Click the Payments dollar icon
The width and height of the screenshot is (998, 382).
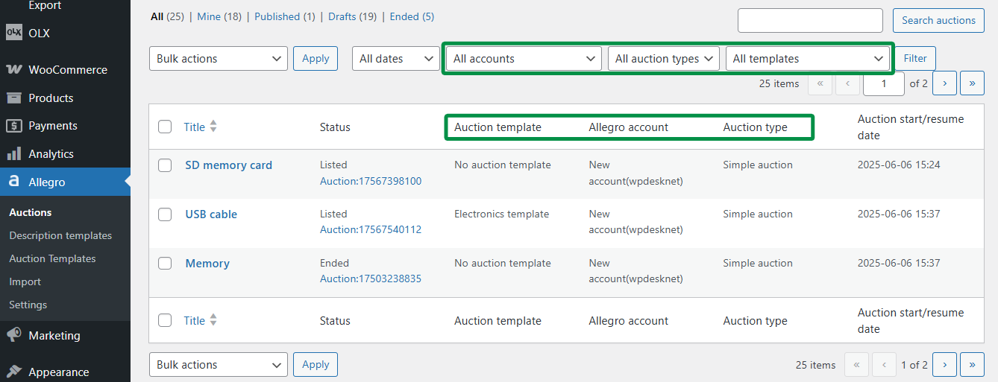13,126
